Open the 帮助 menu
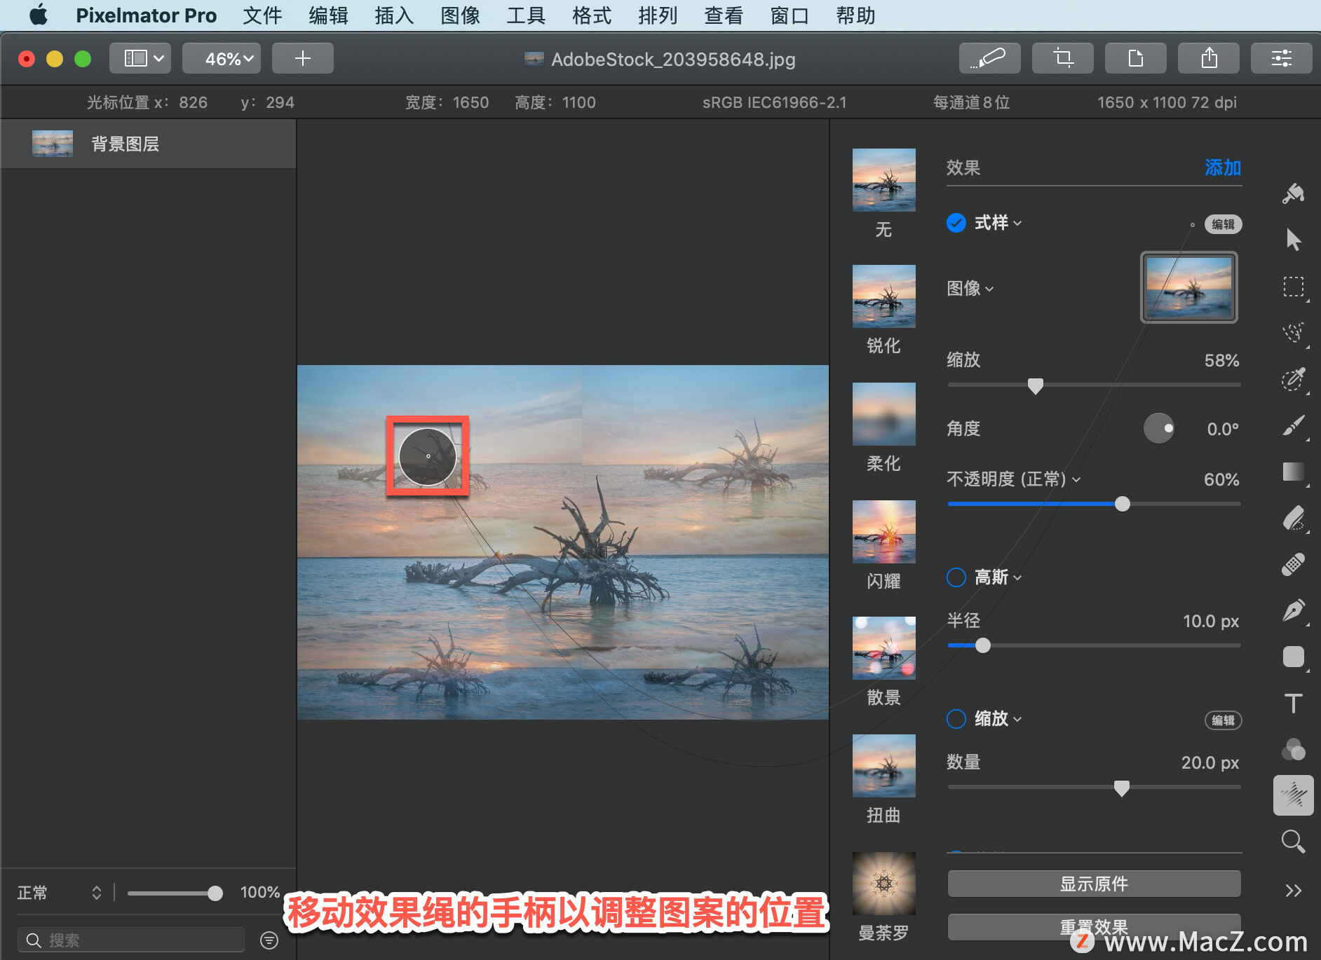1321x960 pixels. pyautogui.click(x=855, y=15)
